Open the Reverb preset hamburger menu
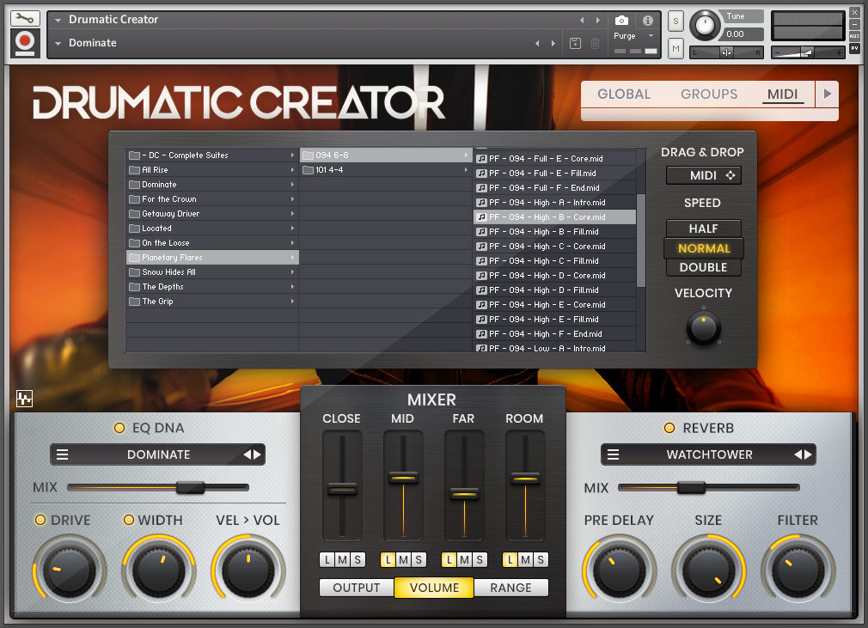The image size is (868, 628). click(611, 454)
